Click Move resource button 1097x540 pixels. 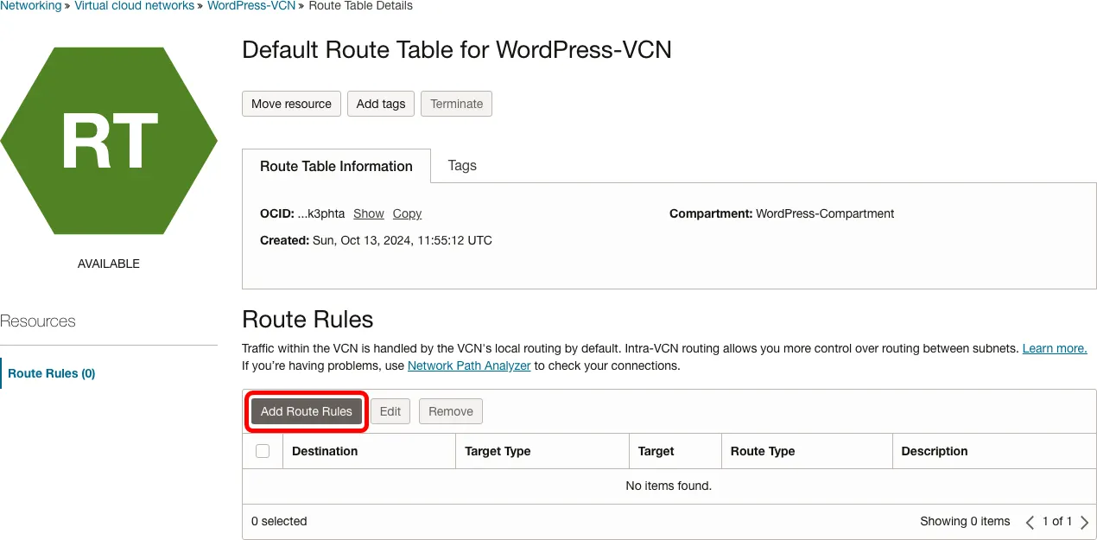pyautogui.click(x=291, y=104)
